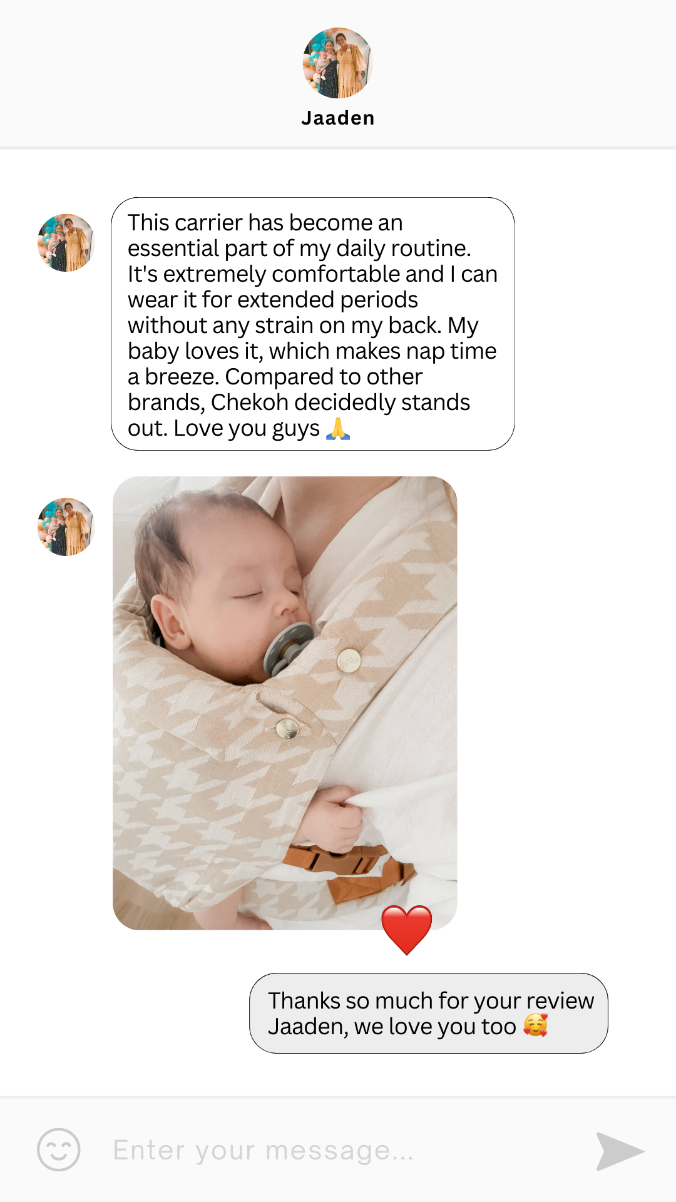Open contact name Jaaden in header
The width and height of the screenshot is (676, 1202).
[x=338, y=118]
